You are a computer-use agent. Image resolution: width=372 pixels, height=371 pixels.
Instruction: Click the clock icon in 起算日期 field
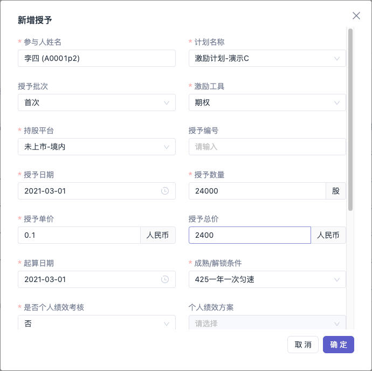(x=165, y=279)
